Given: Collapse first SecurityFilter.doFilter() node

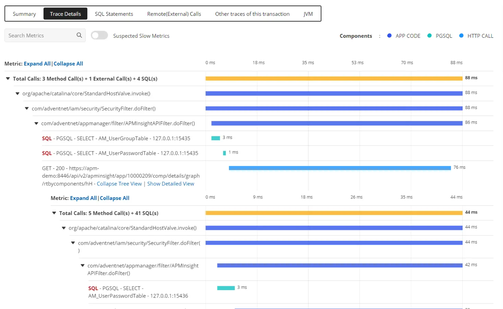Looking at the screenshot, I should click(x=27, y=109).
